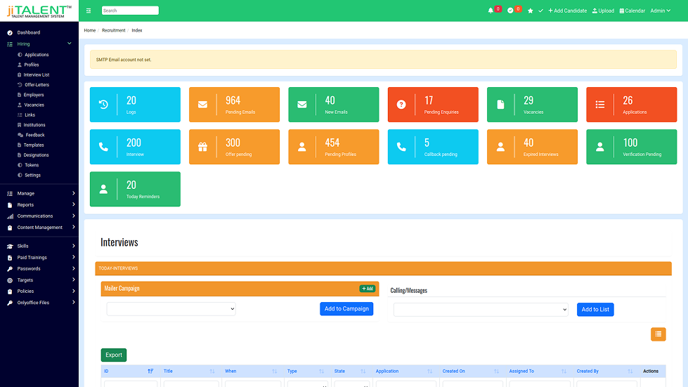Click the Offer pending gift card
688x387 pixels.
pyautogui.click(x=234, y=147)
